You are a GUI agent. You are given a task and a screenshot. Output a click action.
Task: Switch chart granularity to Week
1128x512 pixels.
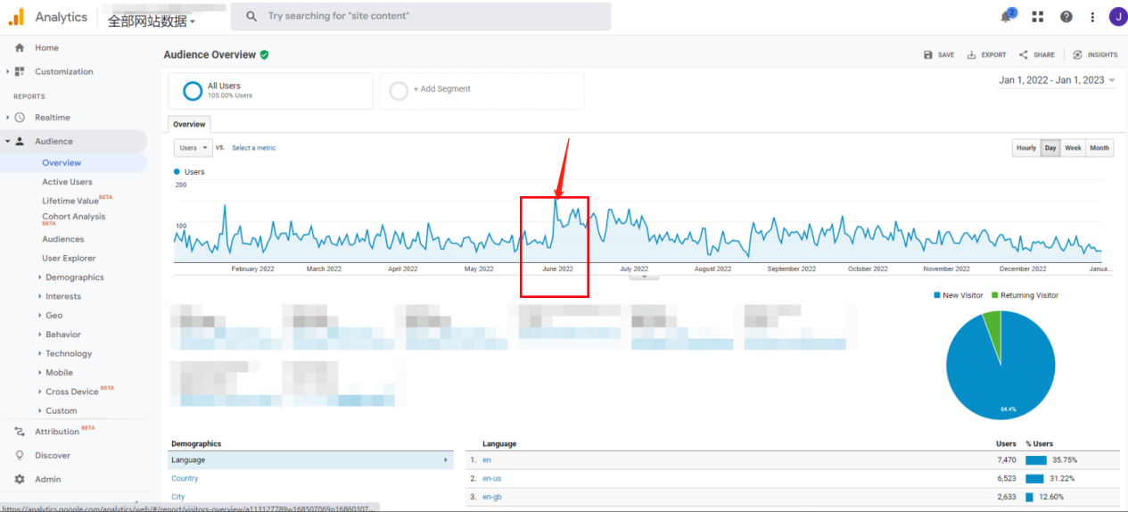[x=1073, y=148]
